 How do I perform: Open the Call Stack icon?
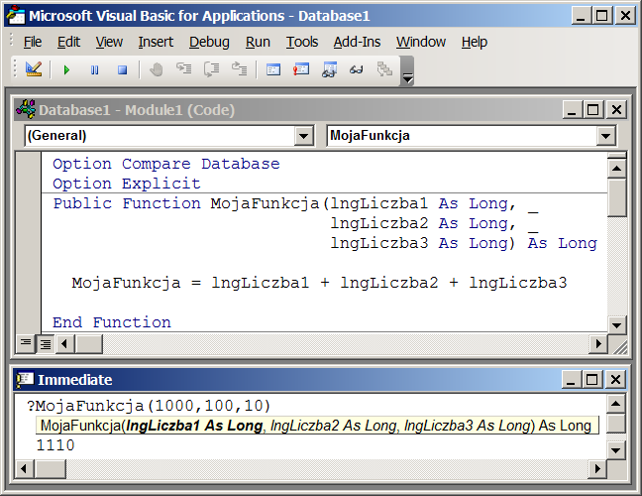click(384, 69)
